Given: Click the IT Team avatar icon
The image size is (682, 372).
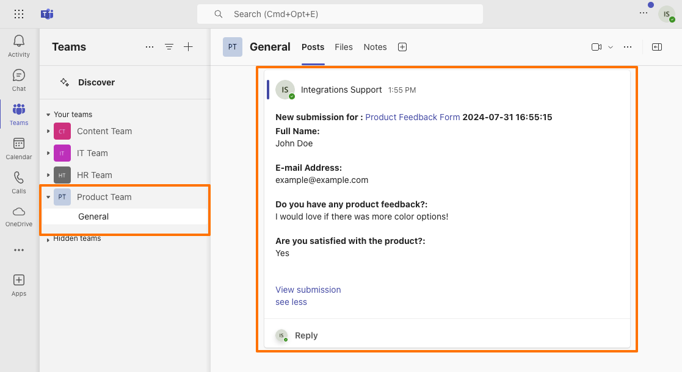Looking at the screenshot, I should (62, 153).
